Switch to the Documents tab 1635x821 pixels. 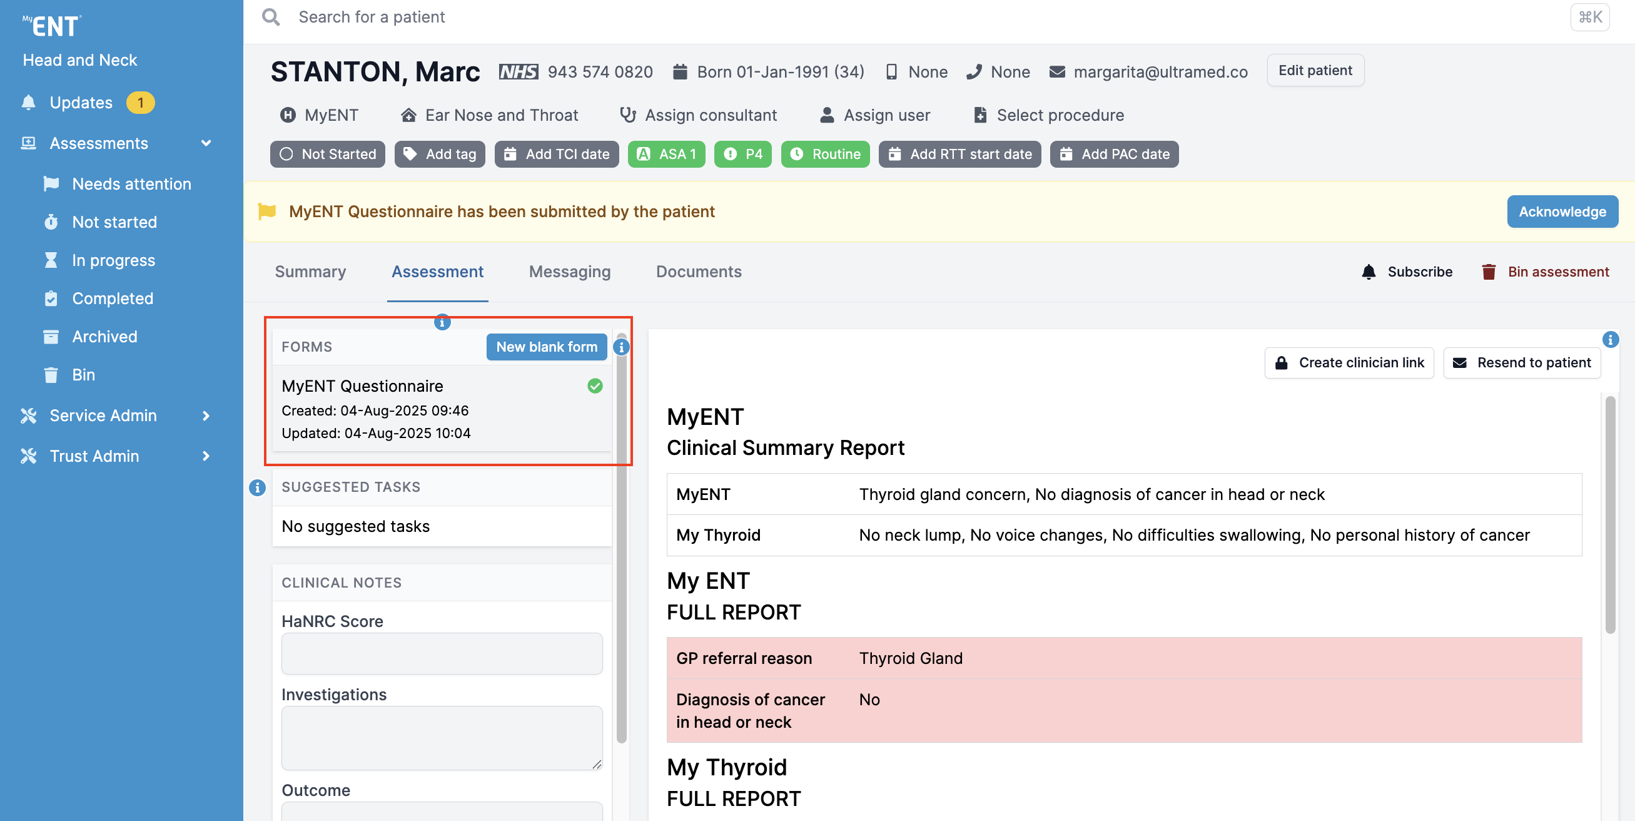pos(698,272)
